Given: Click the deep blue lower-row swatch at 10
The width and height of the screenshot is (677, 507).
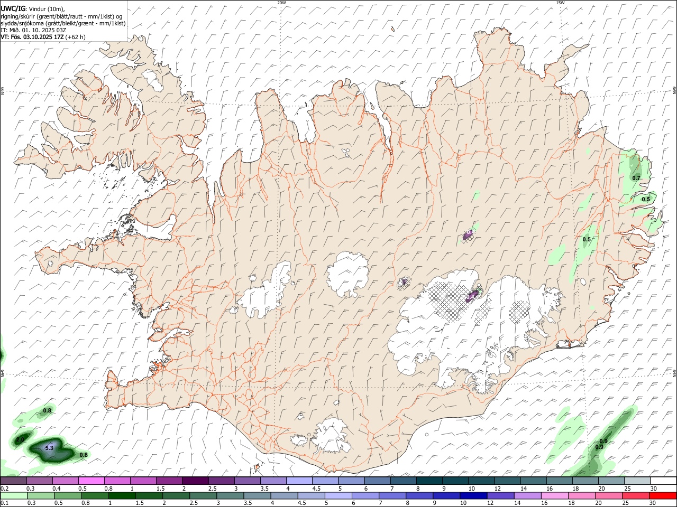Looking at the screenshot, I should tap(473, 495).
